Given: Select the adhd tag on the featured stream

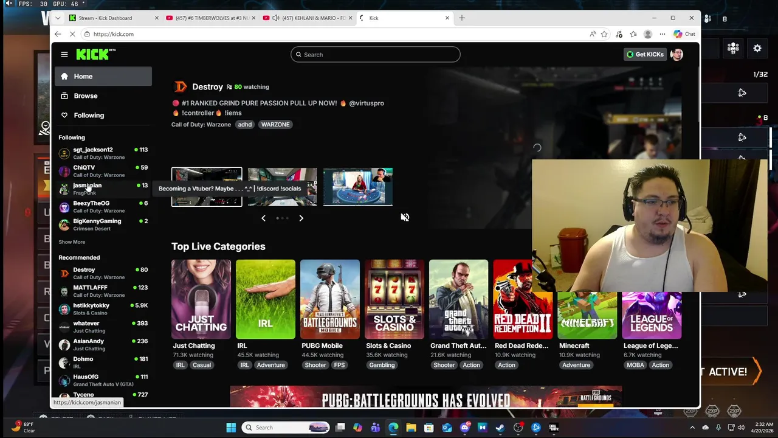Looking at the screenshot, I should 245,125.
